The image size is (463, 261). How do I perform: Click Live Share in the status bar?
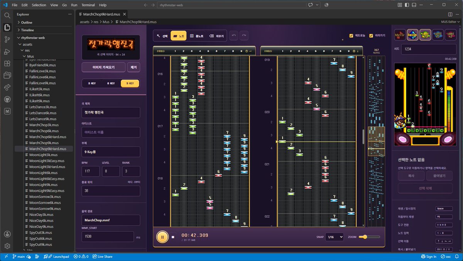[103, 256]
